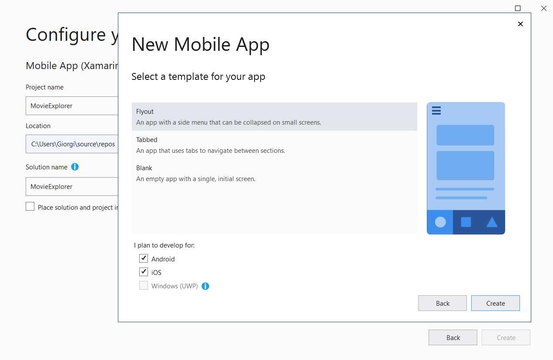Click Create in the New Mobile App dialog

pos(495,303)
